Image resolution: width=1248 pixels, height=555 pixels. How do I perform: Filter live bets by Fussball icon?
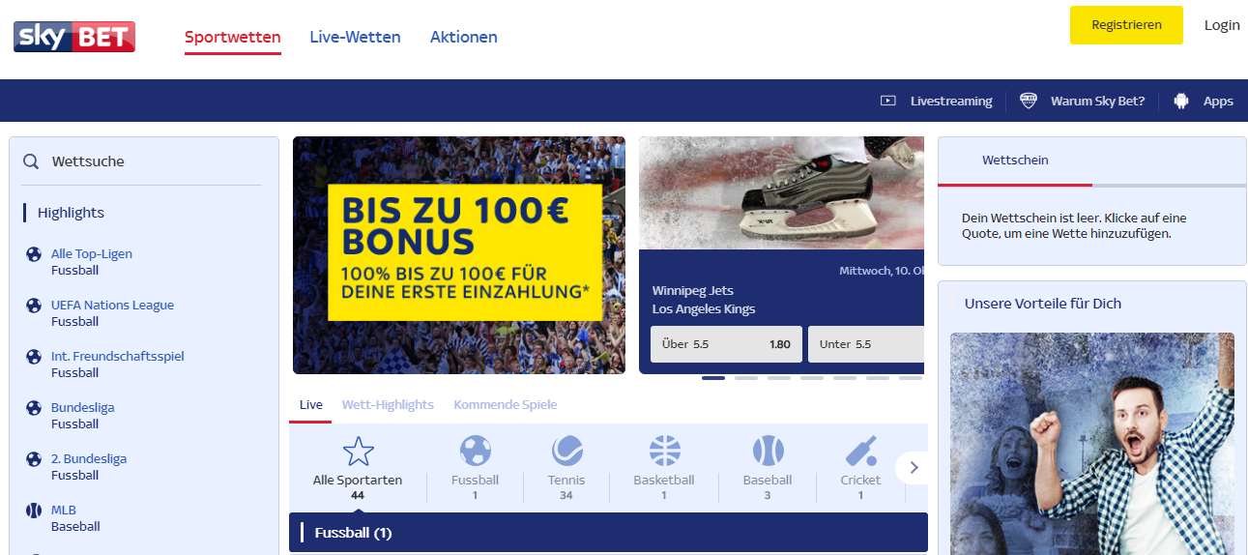click(475, 451)
